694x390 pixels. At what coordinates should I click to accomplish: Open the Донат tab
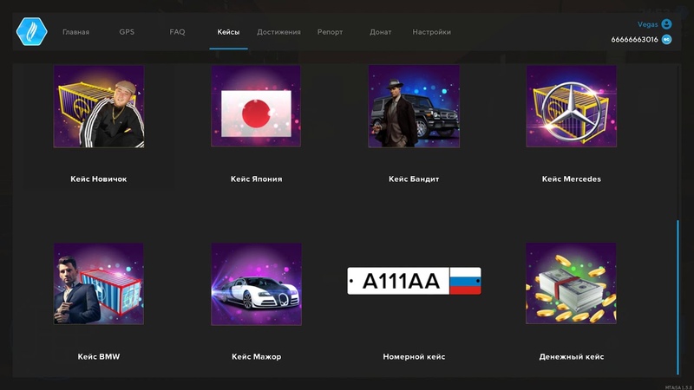[380, 32]
